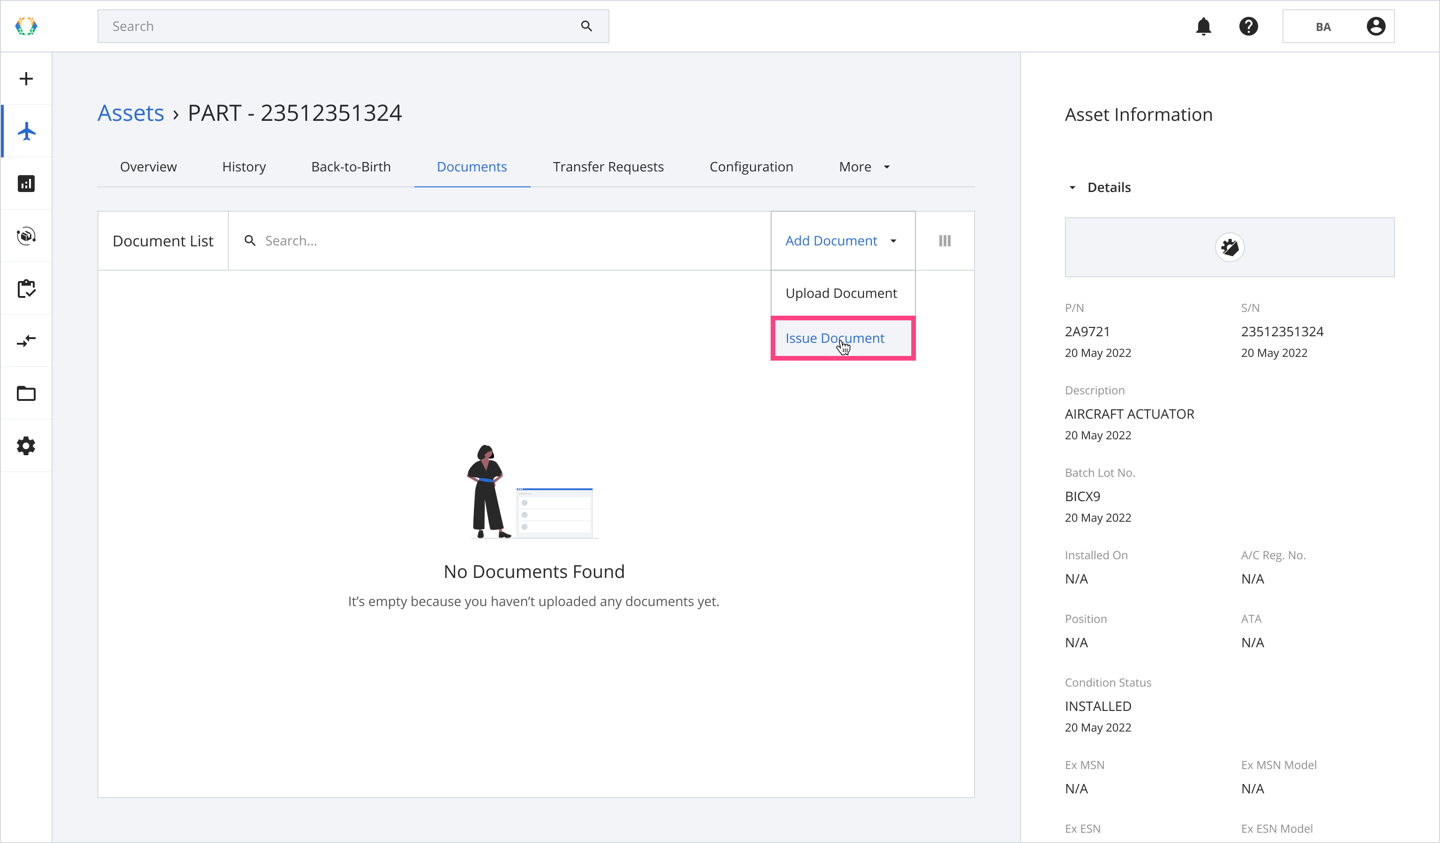Open the Add Document dropdown
The height and width of the screenshot is (843, 1440).
[843, 241]
